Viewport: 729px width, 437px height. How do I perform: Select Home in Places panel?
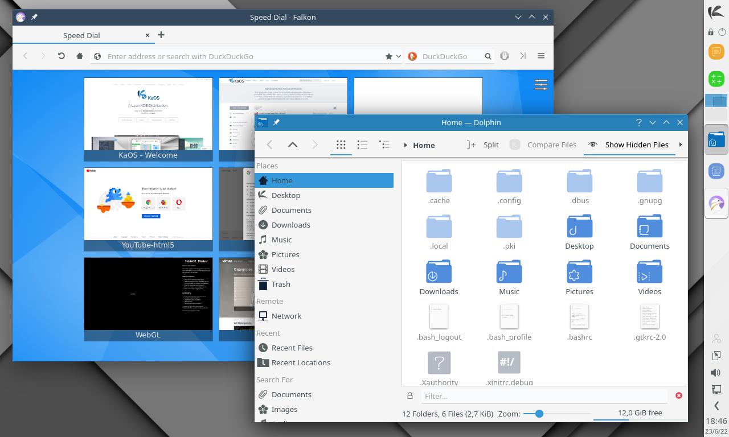[x=325, y=180]
